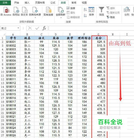Click the 学号 header cell
Screen dimensions: 134x138
pos(13,38)
